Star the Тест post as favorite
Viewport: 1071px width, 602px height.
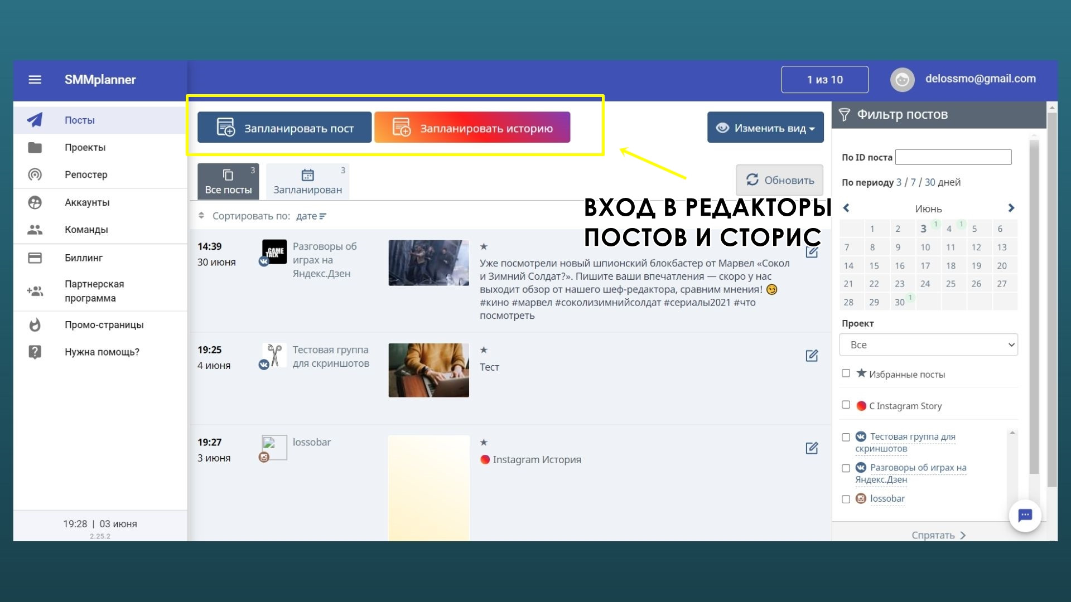(484, 350)
